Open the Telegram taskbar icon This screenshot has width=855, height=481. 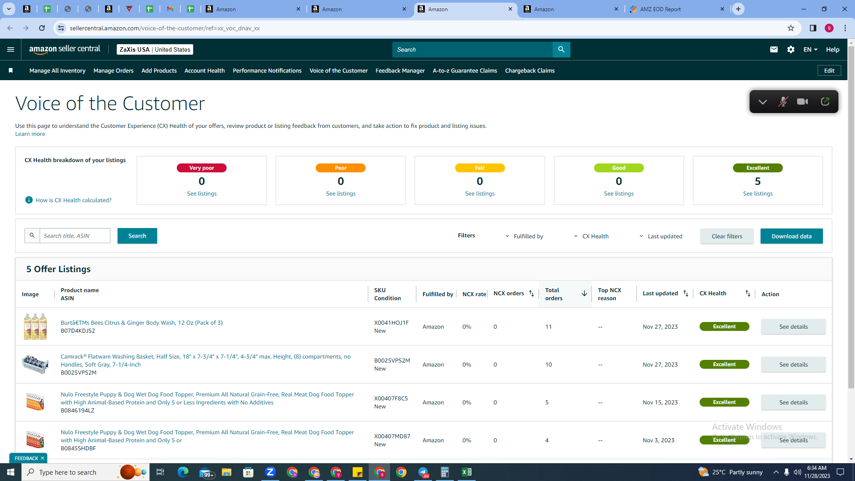tap(423, 472)
